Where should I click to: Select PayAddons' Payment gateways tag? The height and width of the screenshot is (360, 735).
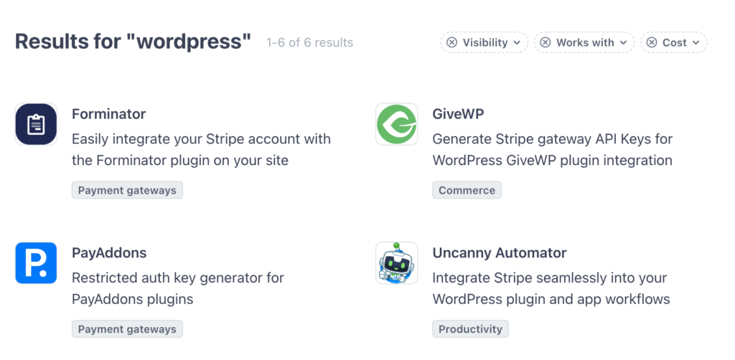[127, 329]
